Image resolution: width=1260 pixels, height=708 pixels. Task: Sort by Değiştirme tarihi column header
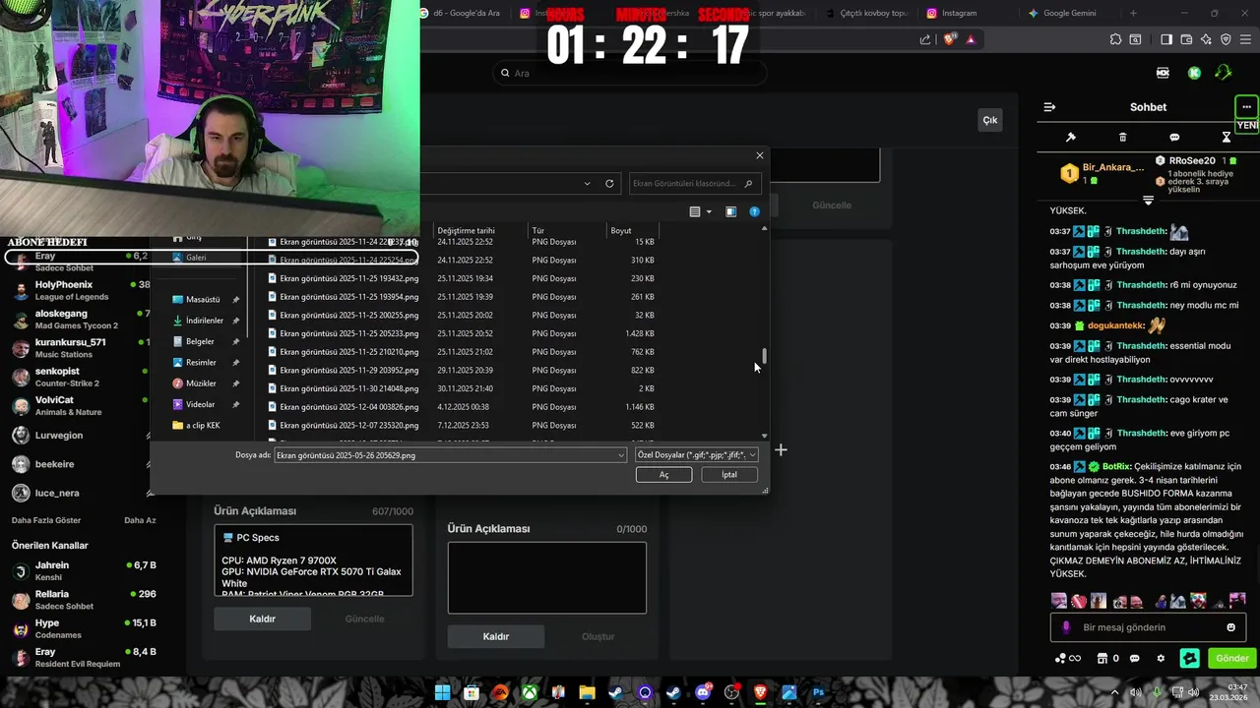(x=466, y=231)
